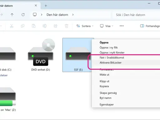
Task: Open the Sortera dropdown
Action: 85,26
